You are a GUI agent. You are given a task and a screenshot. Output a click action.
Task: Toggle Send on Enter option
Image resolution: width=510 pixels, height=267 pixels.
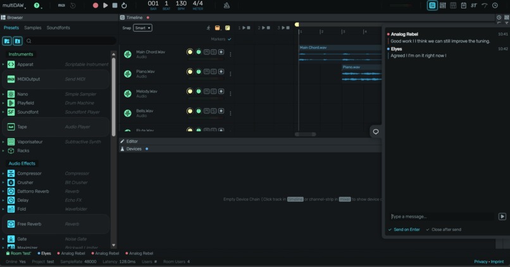404,230
